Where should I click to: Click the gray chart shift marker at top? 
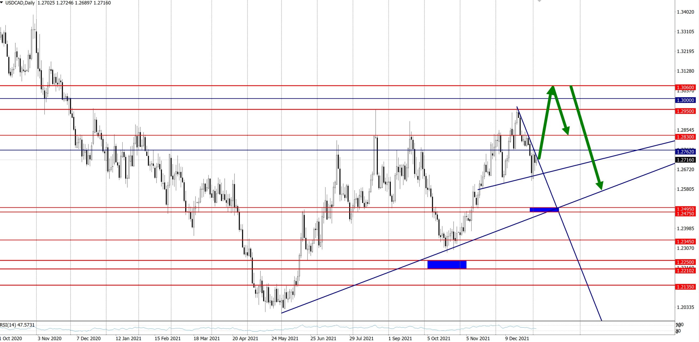click(x=539, y=1)
